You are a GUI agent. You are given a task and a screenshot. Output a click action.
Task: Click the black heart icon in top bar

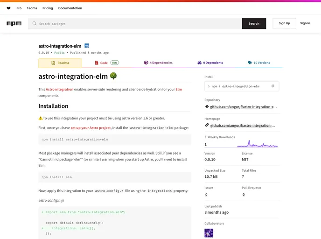click(8, 8)
